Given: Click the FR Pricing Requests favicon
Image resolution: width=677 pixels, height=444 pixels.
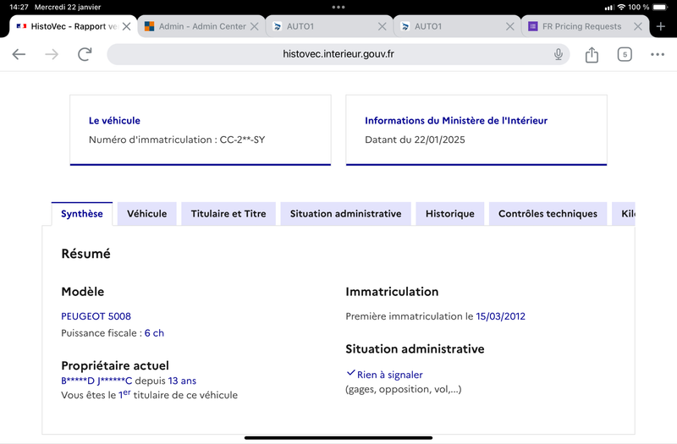Looking at the screenshot, I should (533, 26).
